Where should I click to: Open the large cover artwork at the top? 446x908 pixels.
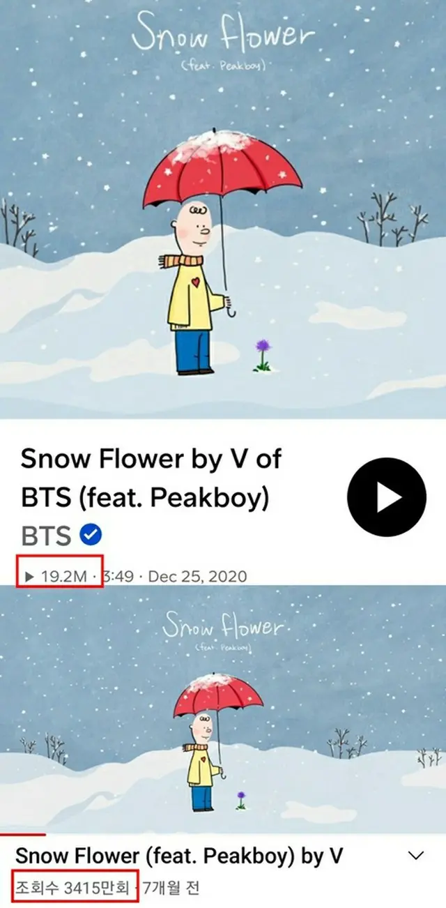(x=223, y=209)
